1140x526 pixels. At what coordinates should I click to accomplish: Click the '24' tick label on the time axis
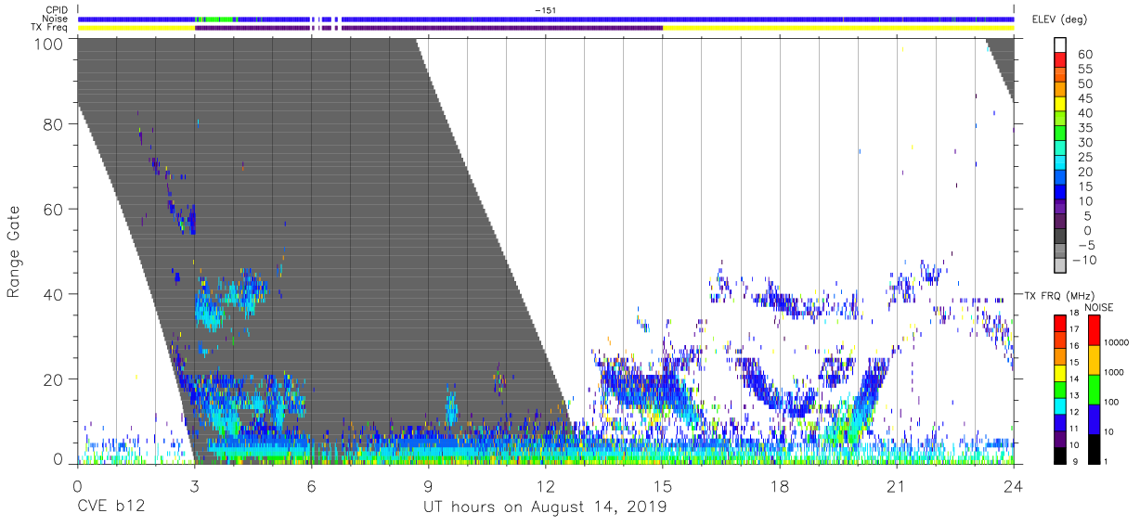click(x=1013, y=486)
